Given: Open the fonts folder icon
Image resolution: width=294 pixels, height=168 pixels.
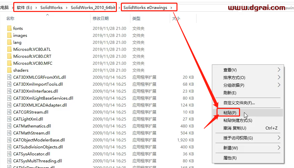Looking at the screenshot, I should [x=9, y=29].
